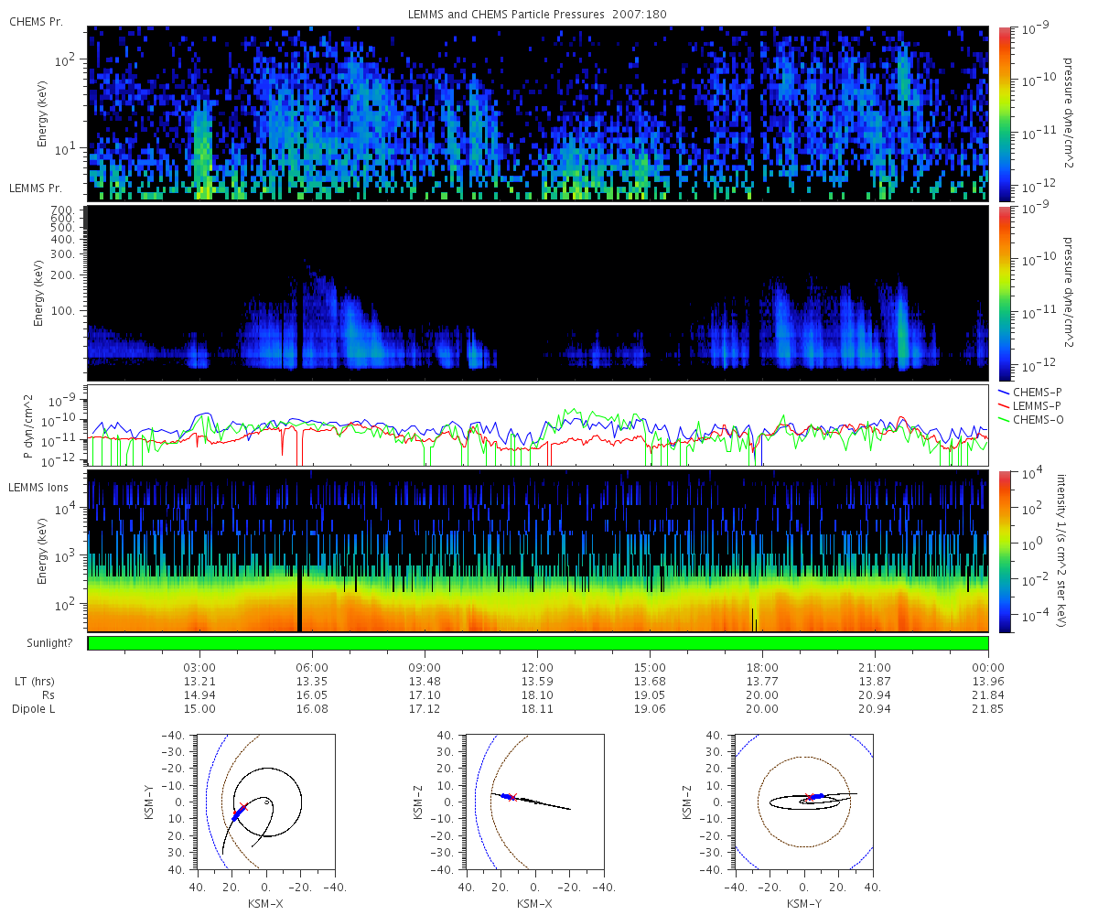The width and height of the screenshot is (1098, 915).
Task: Click the 12:00 time tick label
Action: 537,667
